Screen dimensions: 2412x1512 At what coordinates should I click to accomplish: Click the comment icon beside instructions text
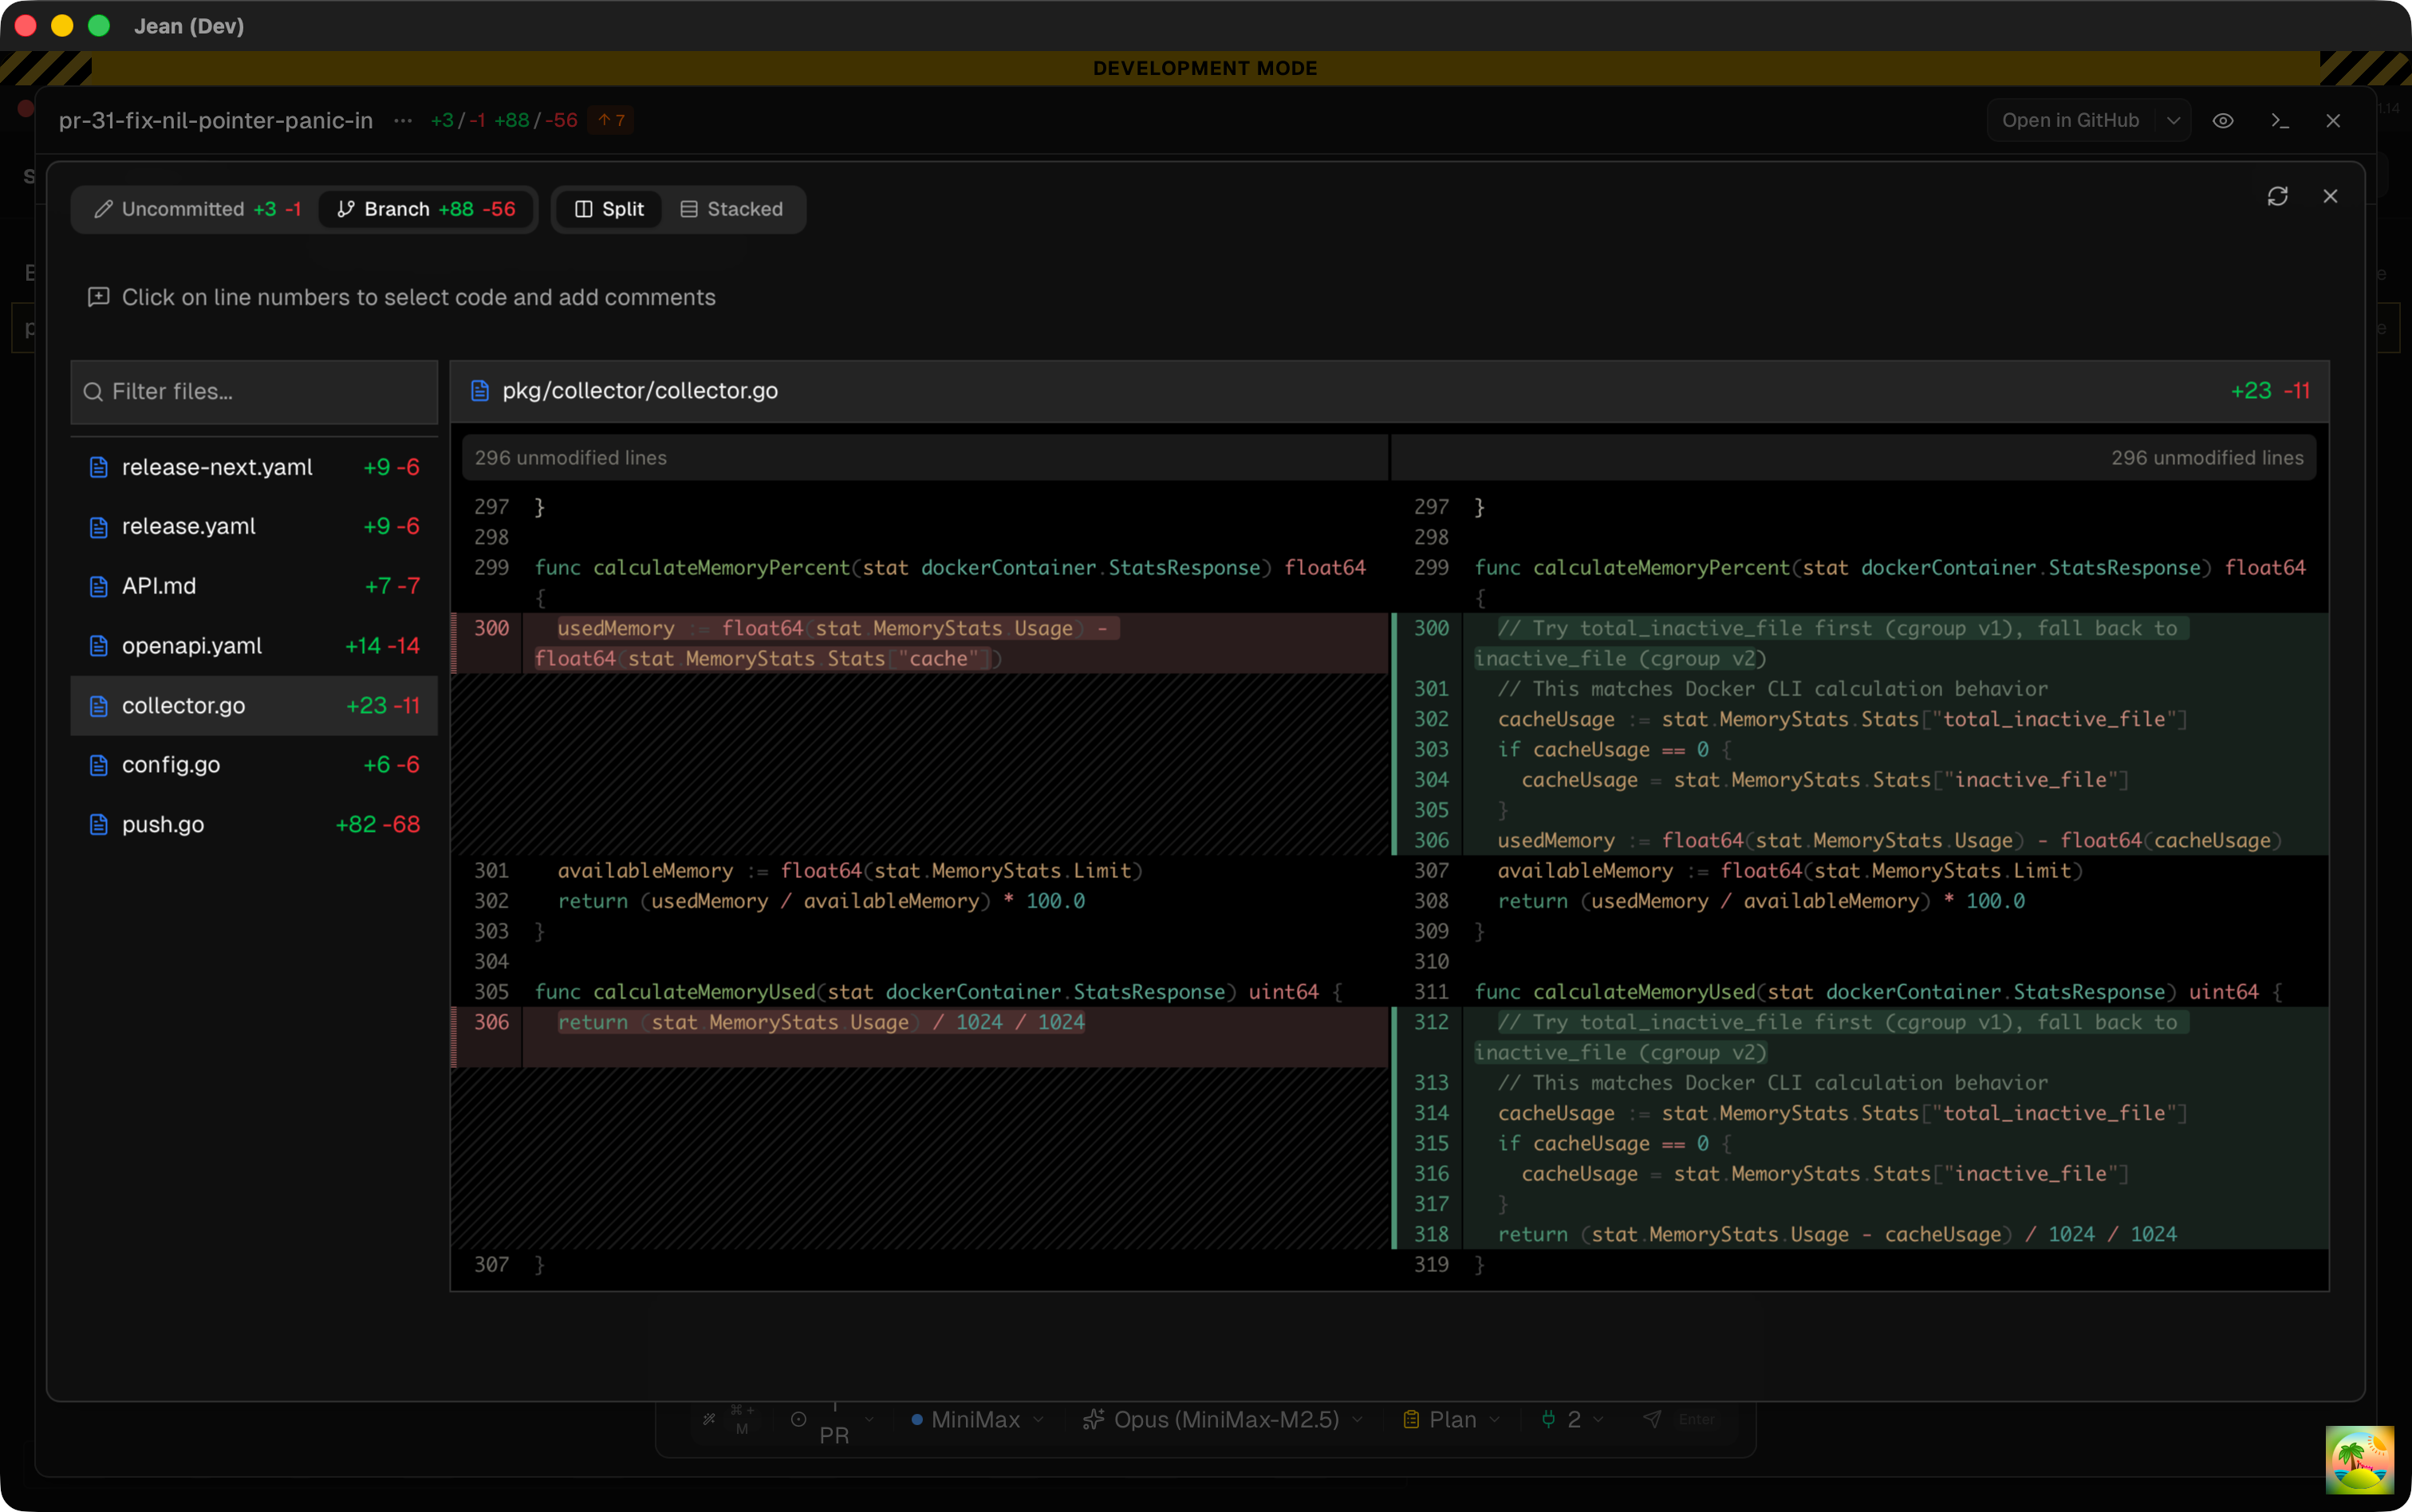pos(98,297)
